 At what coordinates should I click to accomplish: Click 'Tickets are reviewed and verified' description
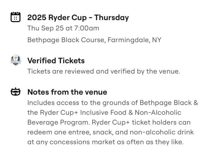[x=104, y=71]
